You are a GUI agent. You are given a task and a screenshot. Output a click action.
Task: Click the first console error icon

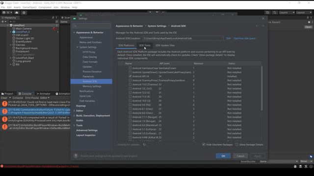click(4, 103)
